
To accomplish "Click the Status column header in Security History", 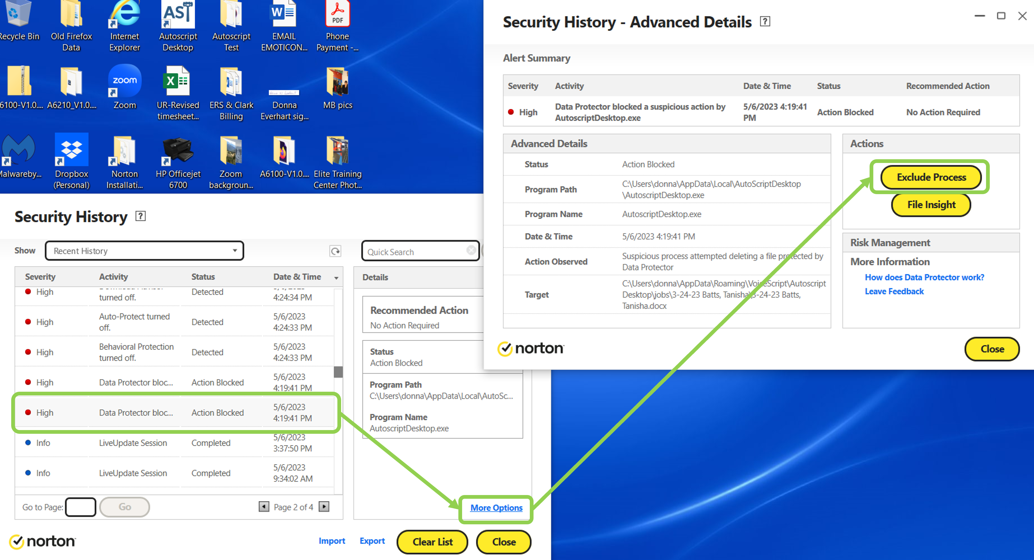I will (x=203, y=277).
